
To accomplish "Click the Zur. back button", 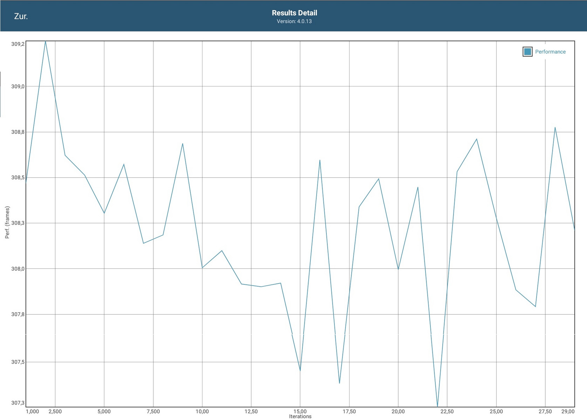I will coord(21,16).
